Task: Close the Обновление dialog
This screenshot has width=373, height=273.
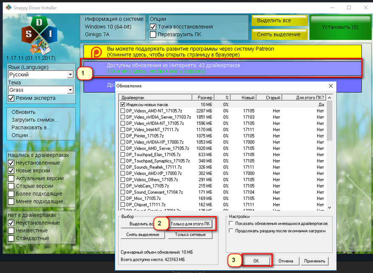Action: pyautogui.click(x=330, y=86)
